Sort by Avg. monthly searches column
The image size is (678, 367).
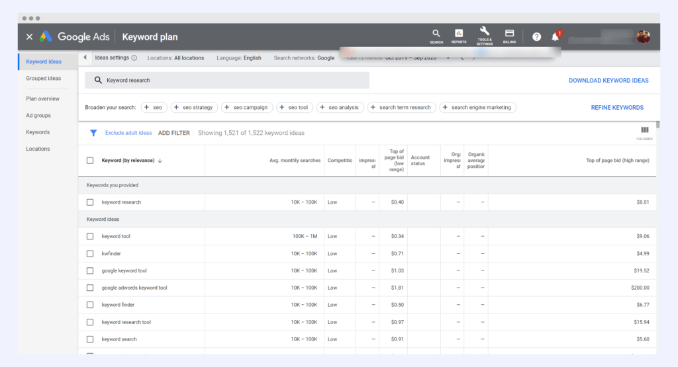click(295, 161)
